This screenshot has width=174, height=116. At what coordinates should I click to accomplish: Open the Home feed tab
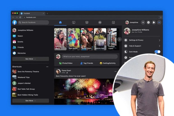tap(60, 22)
